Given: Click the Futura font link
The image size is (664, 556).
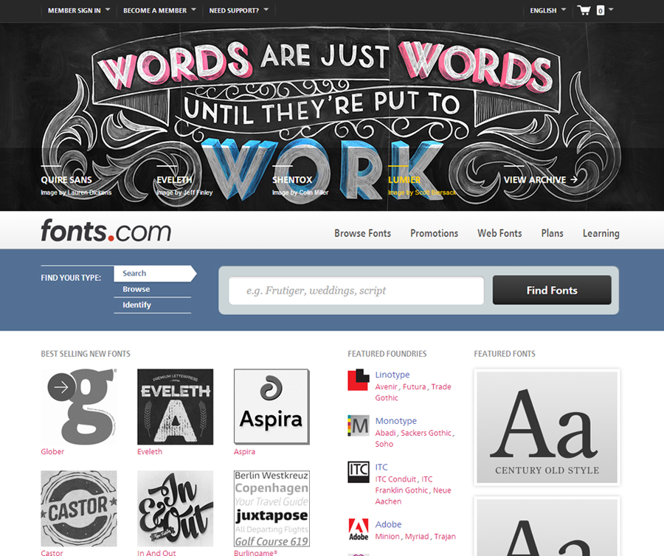Looking at the screenshot, I should click(x=414, y=386).
